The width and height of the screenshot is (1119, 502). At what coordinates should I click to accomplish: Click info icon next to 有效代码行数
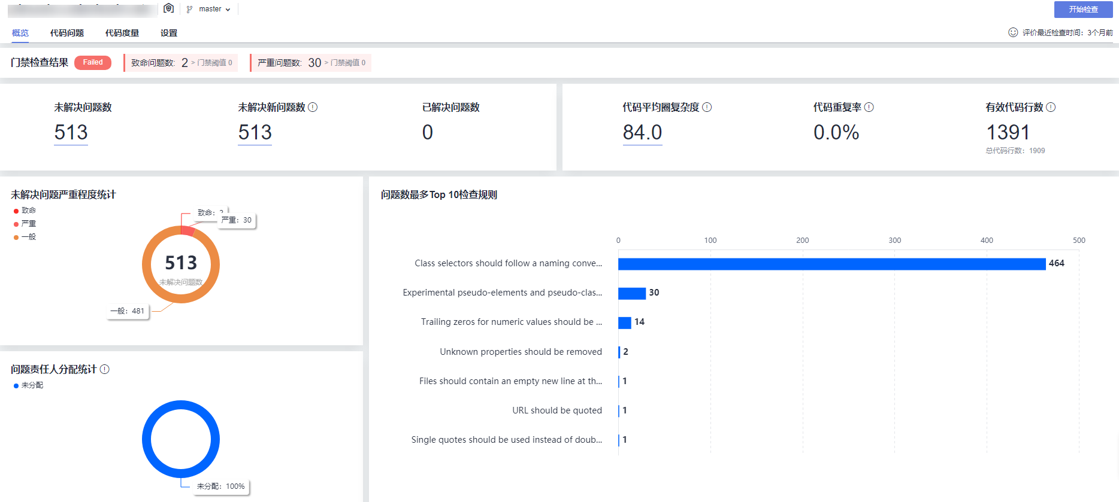click(1051, 107)
